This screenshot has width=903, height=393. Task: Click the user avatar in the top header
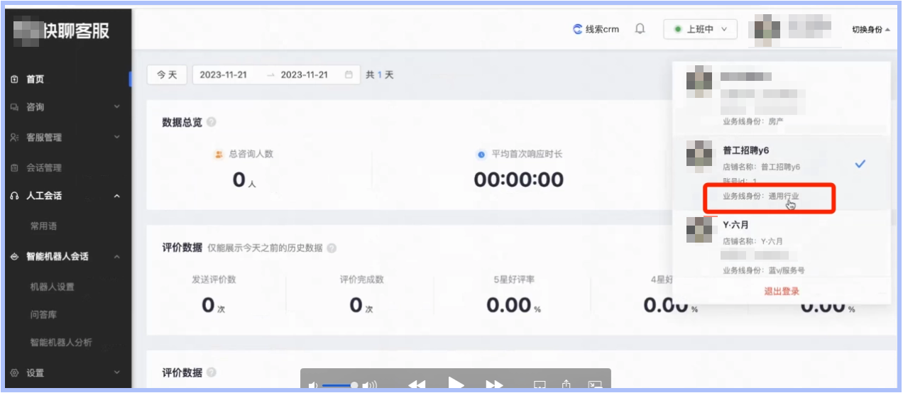pos(767,30)
